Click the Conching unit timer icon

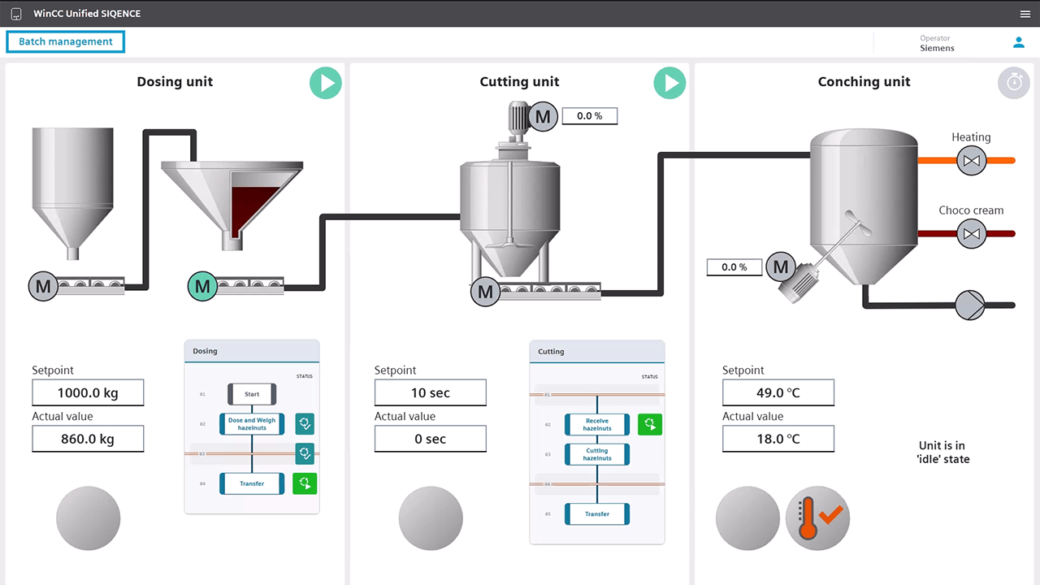(1014, 83)
